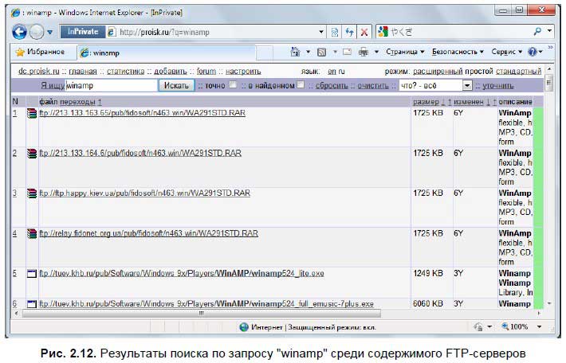Image resolution: width=566 pixels, height=363 pixels.
Task: Focus the search field containing winamp
Action: click(x=110, y=85)
